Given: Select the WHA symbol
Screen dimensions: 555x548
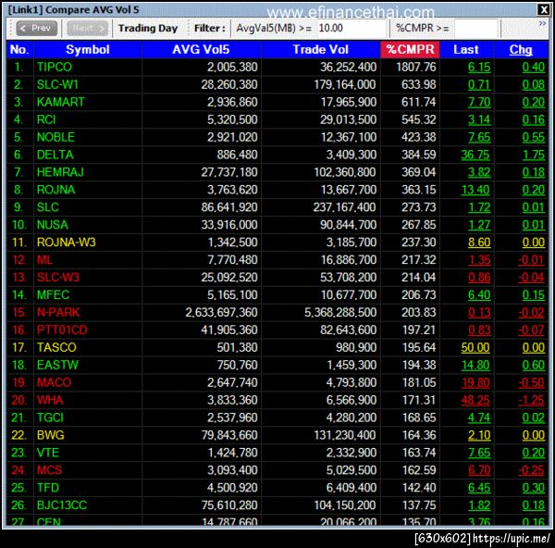Looking at the screenshot, I should pyautogui.click(x=50, y=400).
